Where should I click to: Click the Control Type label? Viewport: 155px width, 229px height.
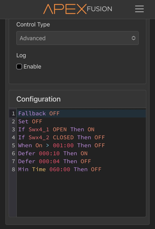click(33, 24)
